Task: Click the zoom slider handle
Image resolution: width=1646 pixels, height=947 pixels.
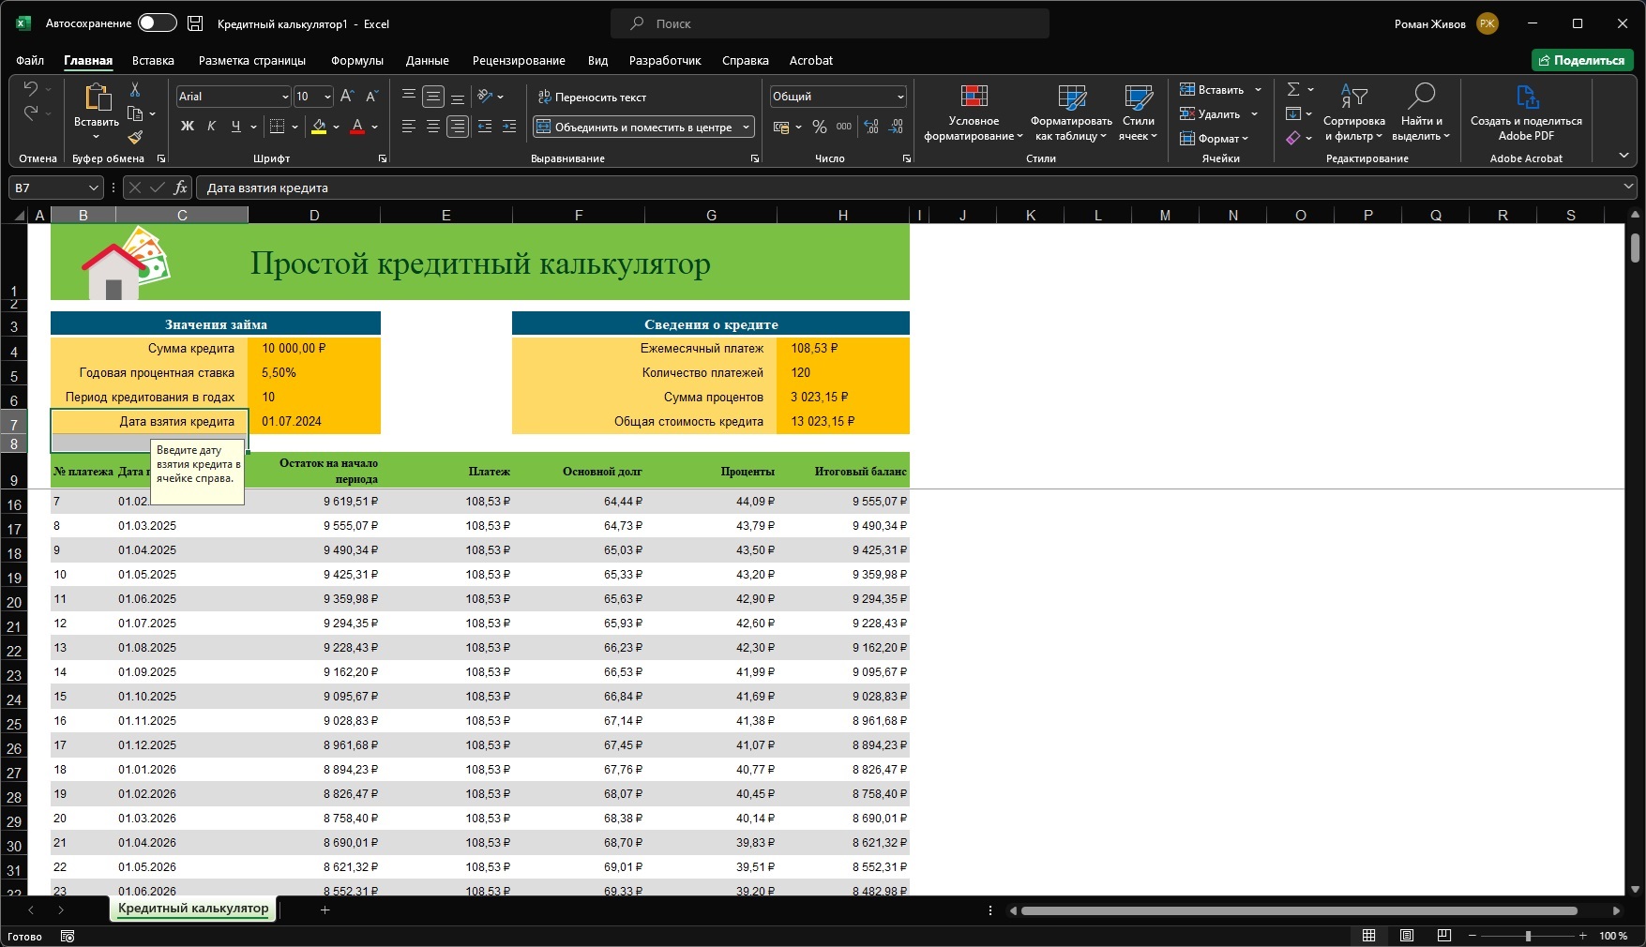Action: pos(1528,936)
